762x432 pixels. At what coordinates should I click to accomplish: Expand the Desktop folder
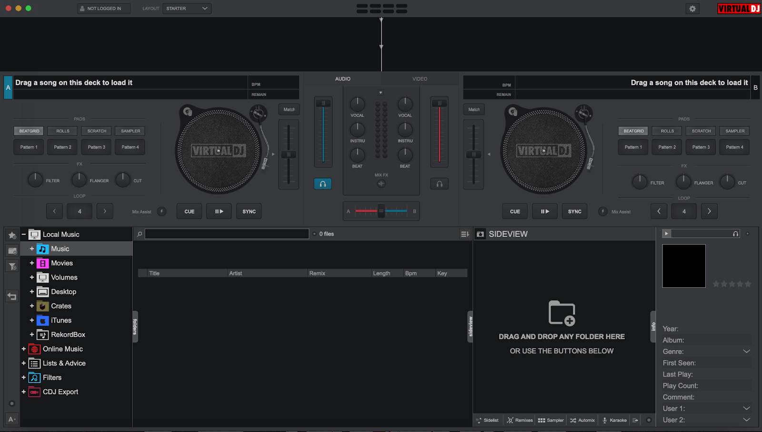point(32,292)
